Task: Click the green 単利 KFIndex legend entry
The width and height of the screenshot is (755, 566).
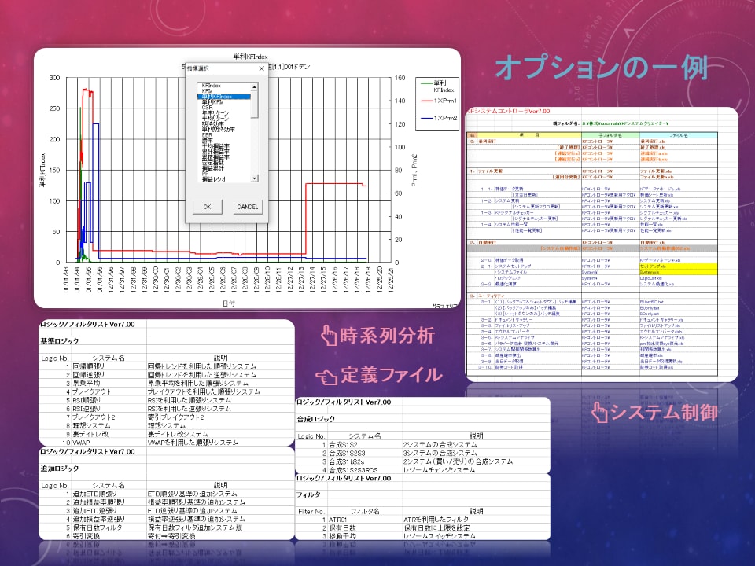Action: tap(438, 86)
